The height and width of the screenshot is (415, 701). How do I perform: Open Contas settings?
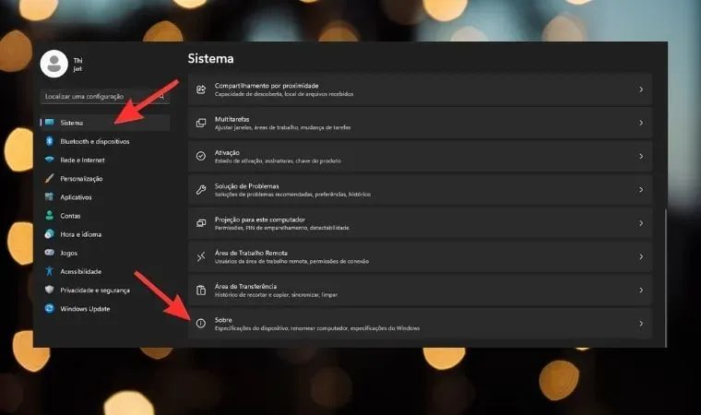tap(105, 216)
